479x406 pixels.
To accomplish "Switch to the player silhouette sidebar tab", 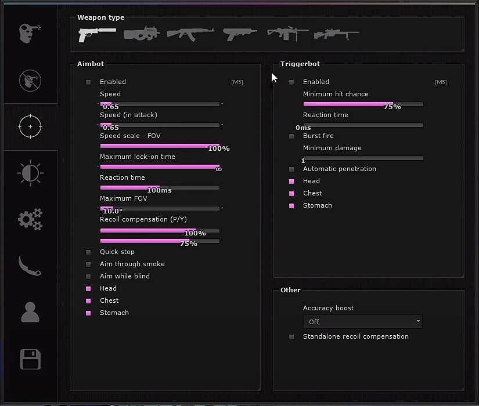I will point(30,312).
